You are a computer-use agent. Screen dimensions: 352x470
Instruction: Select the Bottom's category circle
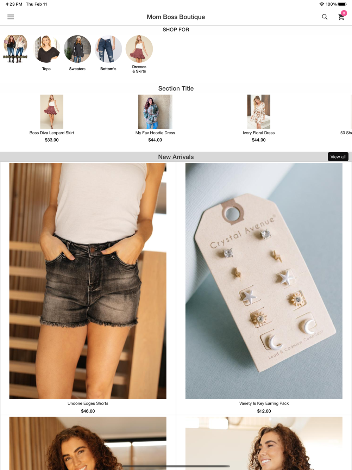point(108,49)
